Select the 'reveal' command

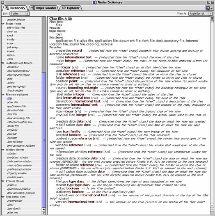tap(11, 51)
